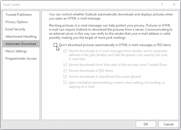Toggle Safe Senders downloads permission checkbox

65,51
